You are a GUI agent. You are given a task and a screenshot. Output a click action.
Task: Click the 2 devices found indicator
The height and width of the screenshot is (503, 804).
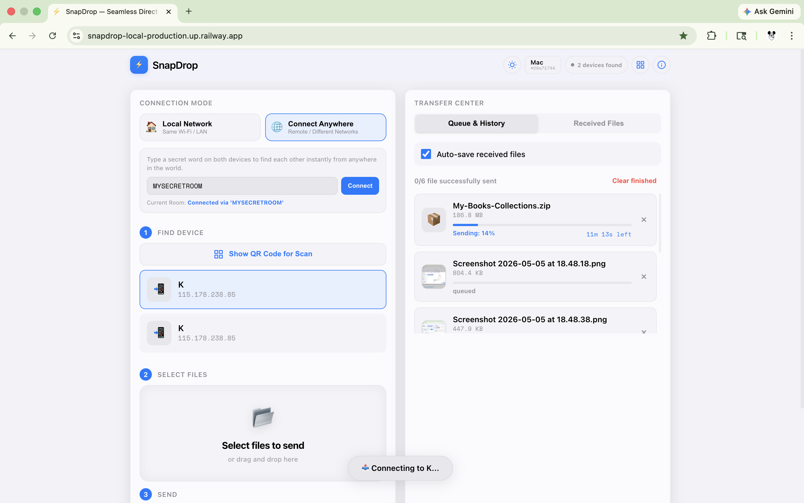tap(596, 65)
